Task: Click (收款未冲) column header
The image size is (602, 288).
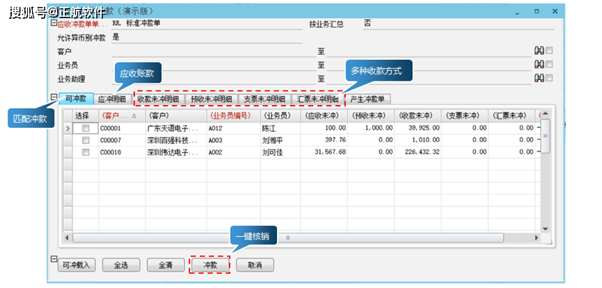Action: 418,115
